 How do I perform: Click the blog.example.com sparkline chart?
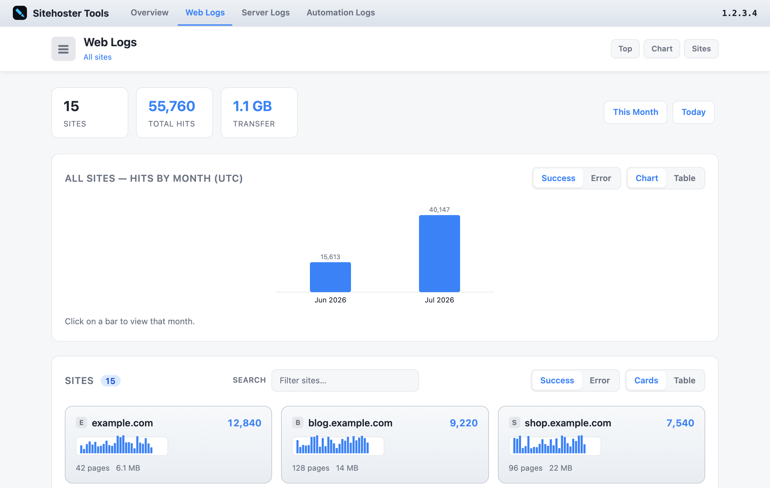(x=338, y=446)
